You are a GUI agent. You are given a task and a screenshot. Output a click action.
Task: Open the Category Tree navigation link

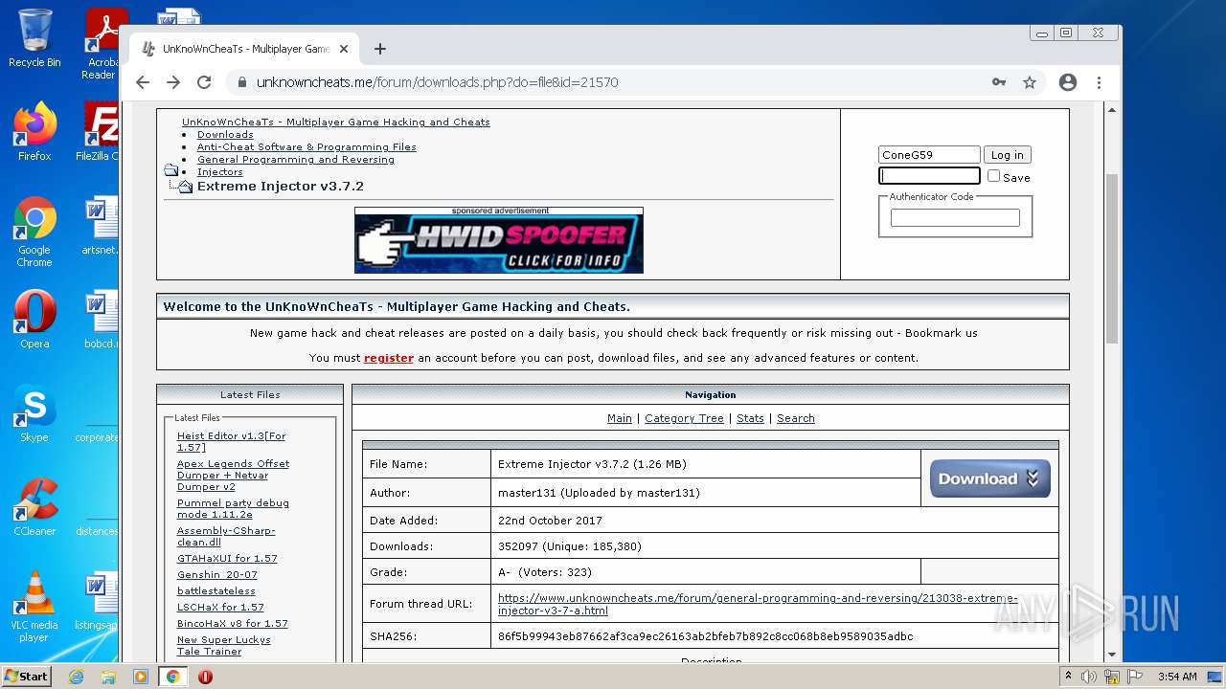tap(684, 418)
